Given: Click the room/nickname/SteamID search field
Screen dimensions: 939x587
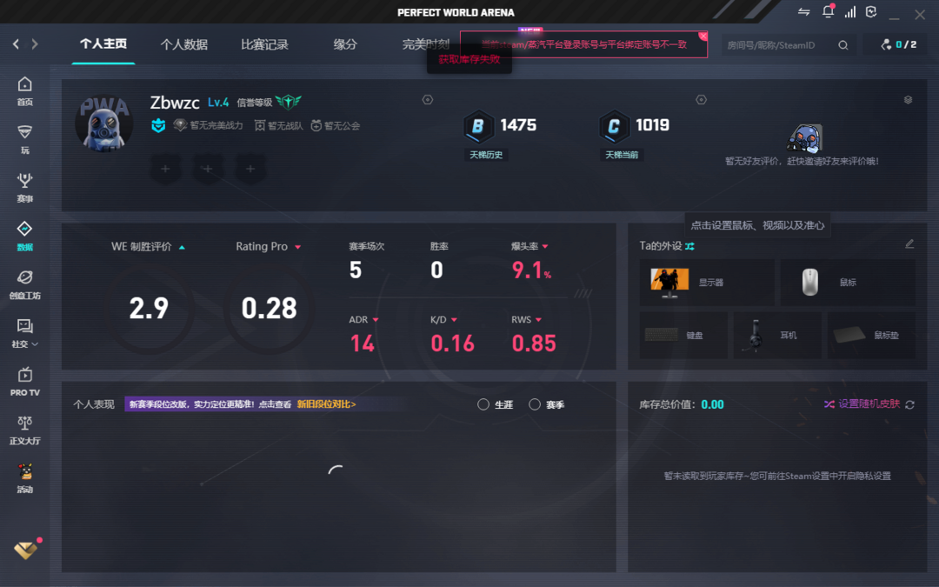Looking at the screenshot, I should (778, 45).
